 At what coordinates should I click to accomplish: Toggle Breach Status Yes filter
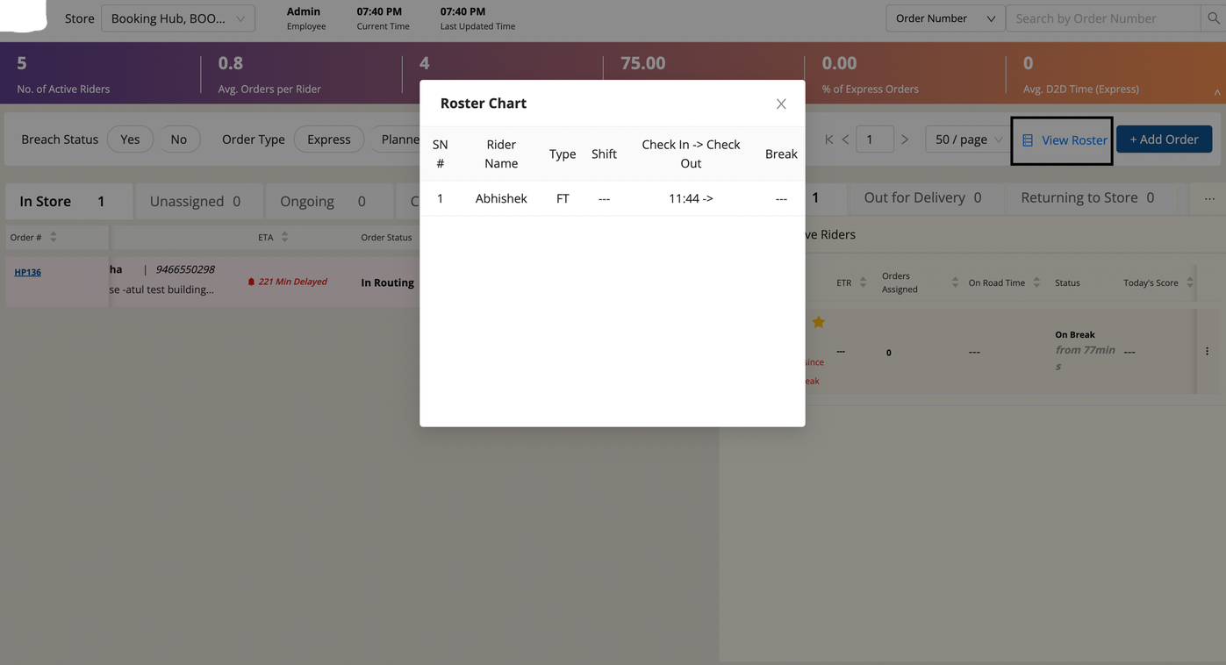pyautogui.click(x=130, y=139)
